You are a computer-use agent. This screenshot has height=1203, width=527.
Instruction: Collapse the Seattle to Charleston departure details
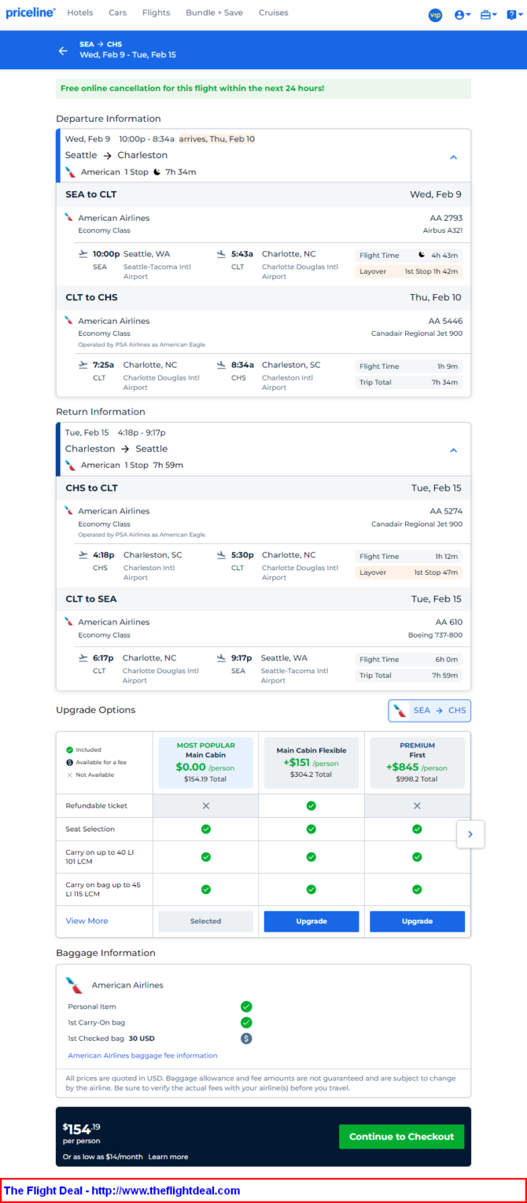pyautogui.click(x=453, y=157)
